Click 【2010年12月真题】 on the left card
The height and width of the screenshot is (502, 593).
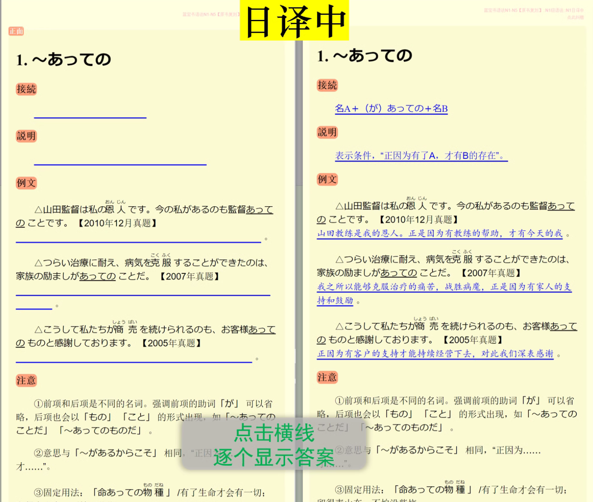coord(117,223)
